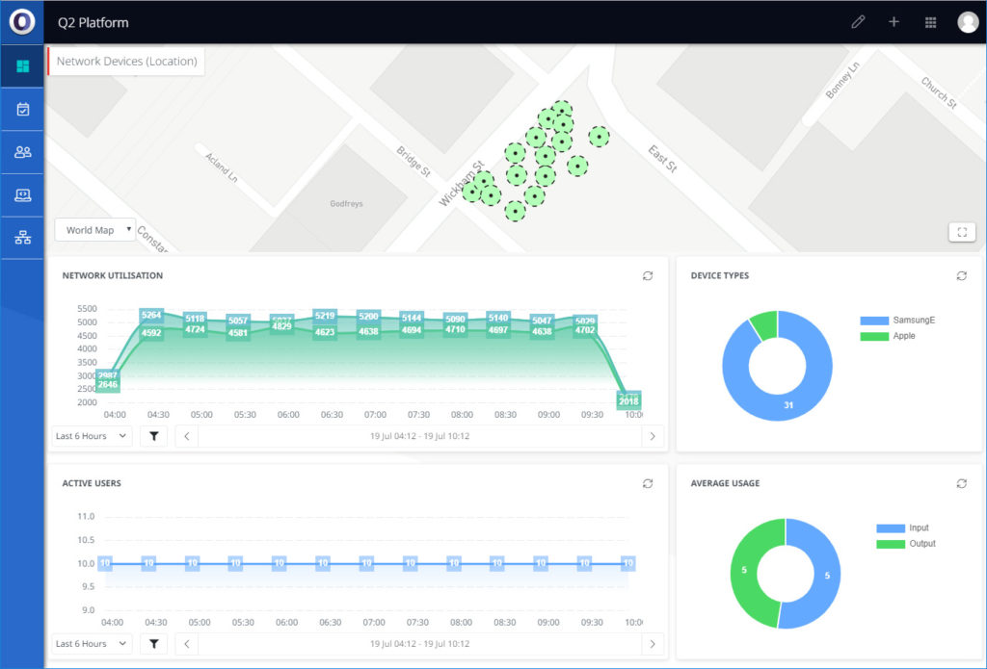Click the pencil edit icon in header
This screenshot has height=669, width=987.
tap(858, 22)
